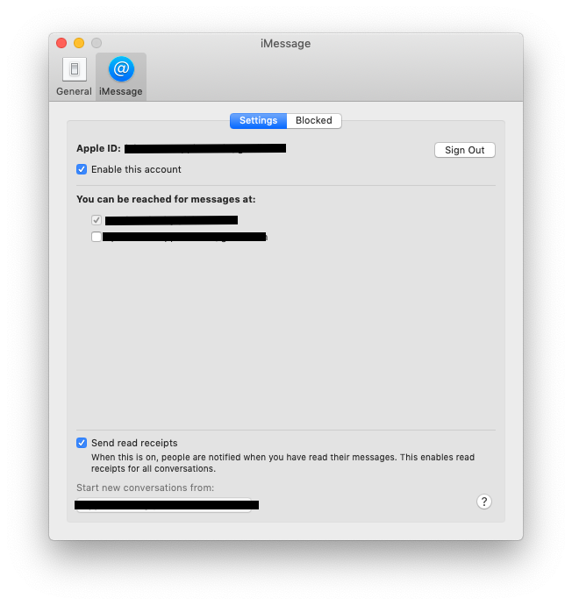This screenshot has width=572, height=605.
Task: Open the General preferences pane
Action: pyautogui.click(x=74, y=76)
